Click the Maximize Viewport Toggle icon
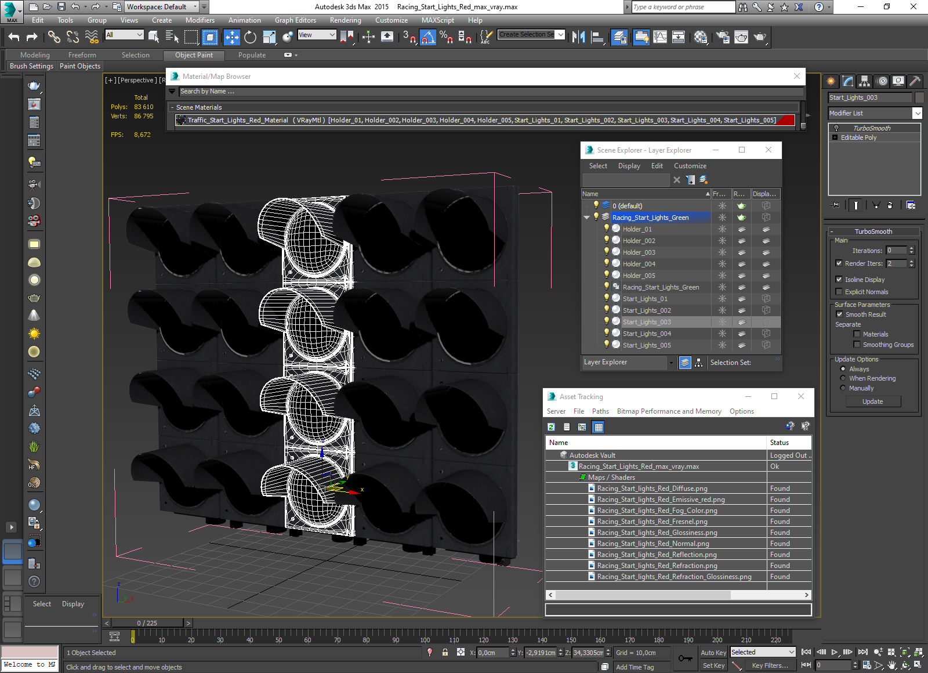Image resolution: width=928 pixels, height=673 pixels. (x=918, y=665)
